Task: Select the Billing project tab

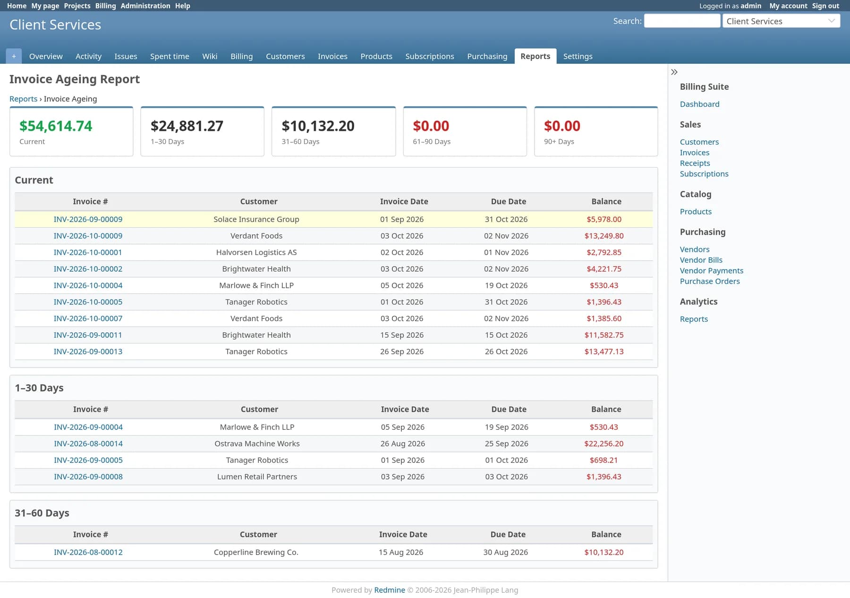Action: point(241,56)
